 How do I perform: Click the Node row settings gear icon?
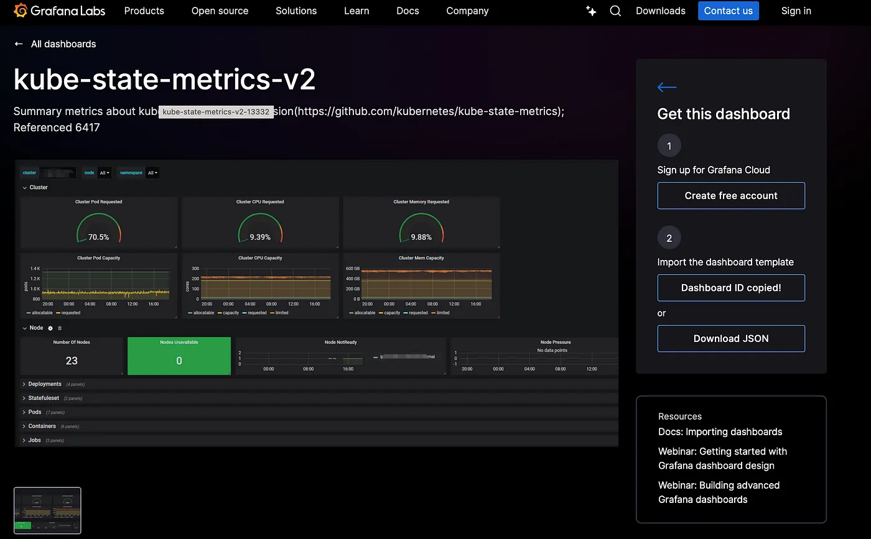click(x=50, y=328)
